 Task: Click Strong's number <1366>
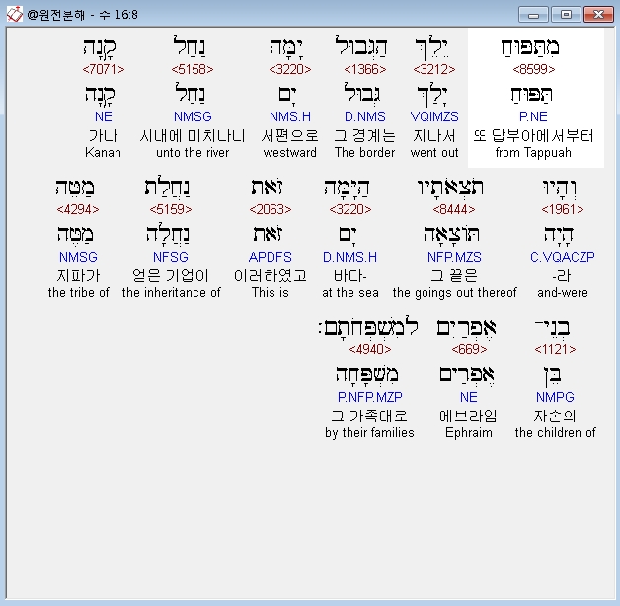click(364, 69)
